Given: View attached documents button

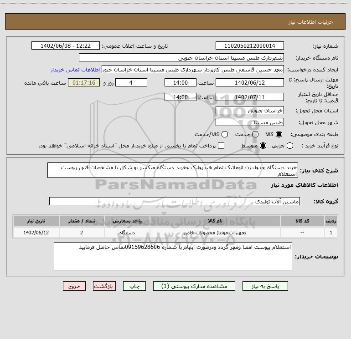Looking at the screenshot, I should (194, 286).
